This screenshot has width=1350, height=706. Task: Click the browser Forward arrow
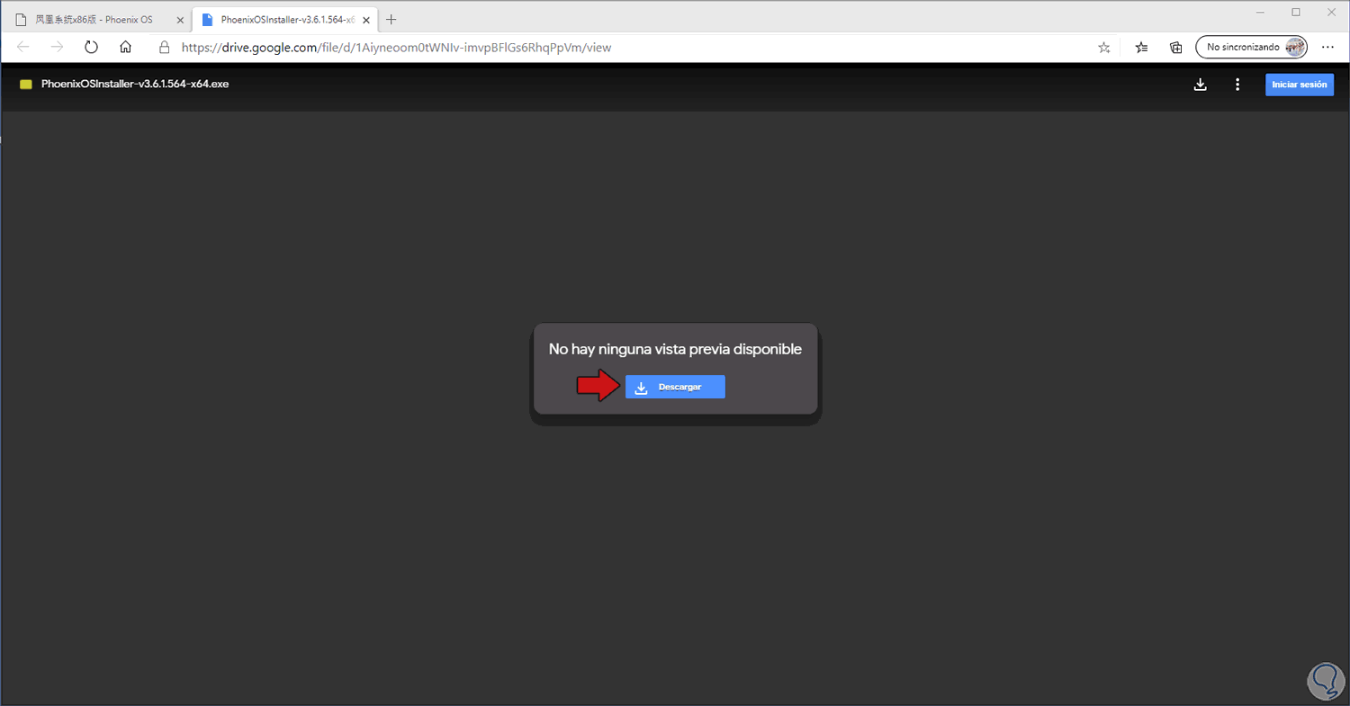point(57,48)
